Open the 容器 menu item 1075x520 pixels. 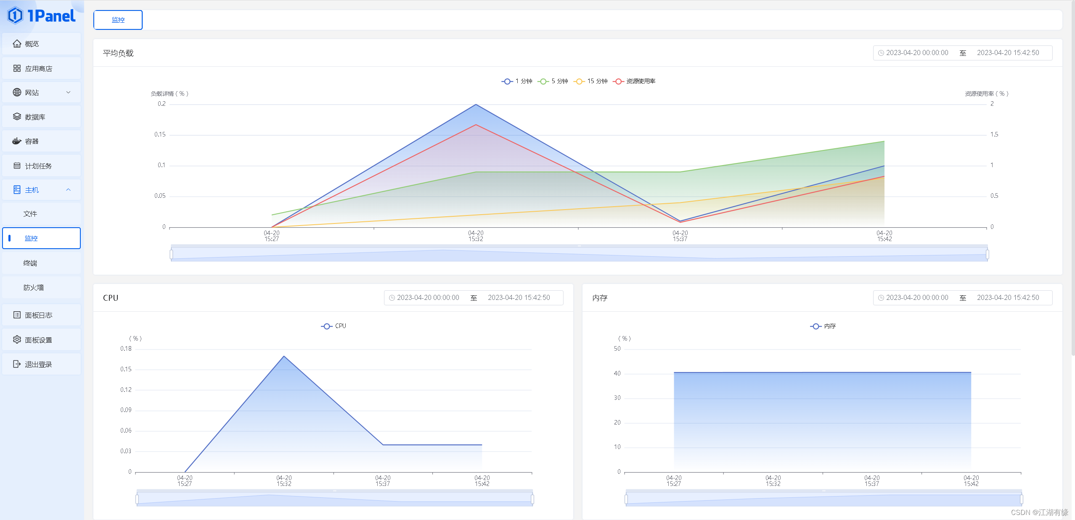(41, 141)
